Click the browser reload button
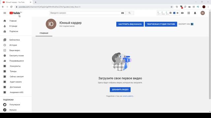The height and width of the screenshot is (118, 211). pos(11,7)
